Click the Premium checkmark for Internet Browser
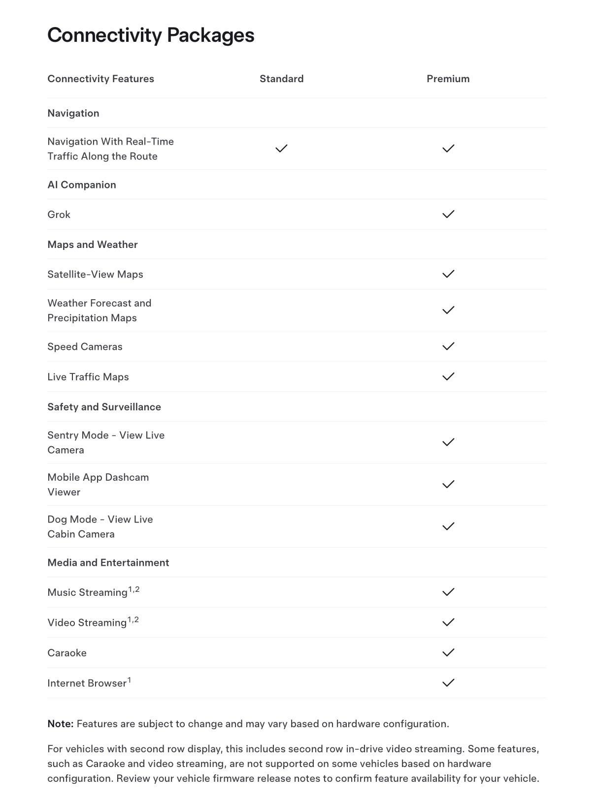This screenshot has height=799, width=594. point(448,683)
